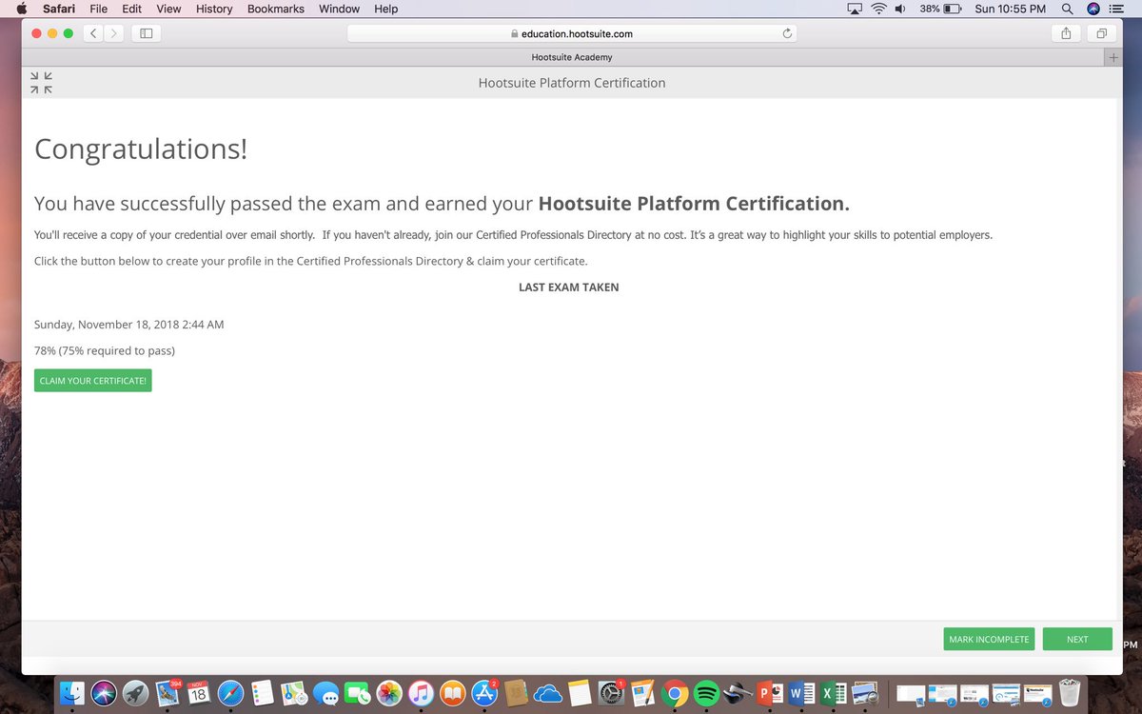Open Photos in the Dock
Image resolution: width=1142 pixels, height=714 pixels.
click(388, 693)
